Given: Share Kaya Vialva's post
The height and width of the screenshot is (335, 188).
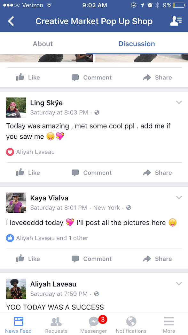Looking at the screenshot, I should 157,259.
